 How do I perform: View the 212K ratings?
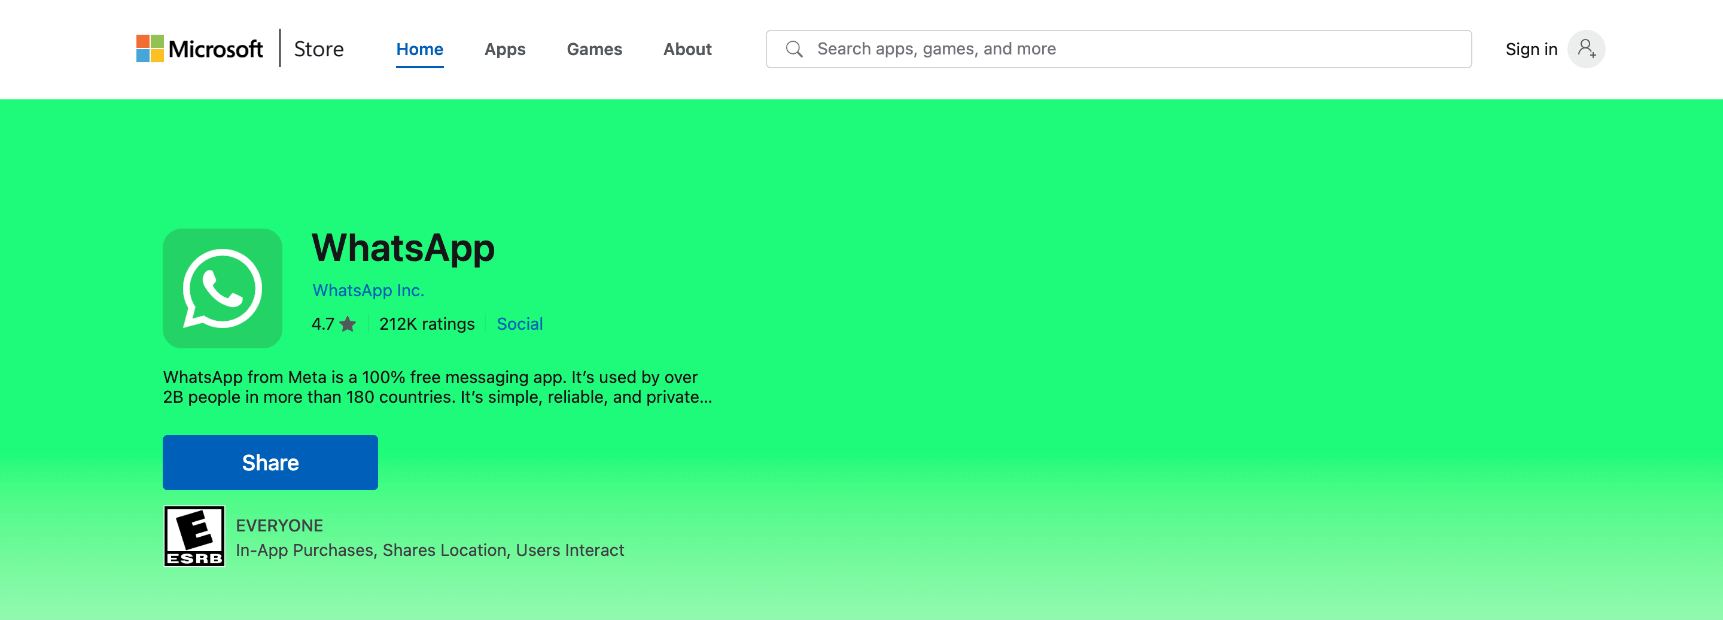coord(426,324)
